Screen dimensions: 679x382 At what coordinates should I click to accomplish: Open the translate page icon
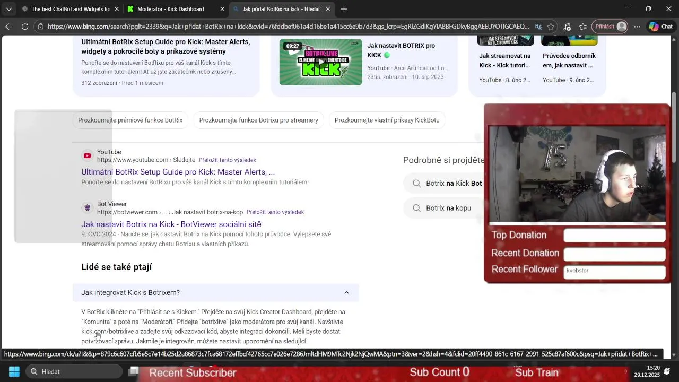pos(538,27)
